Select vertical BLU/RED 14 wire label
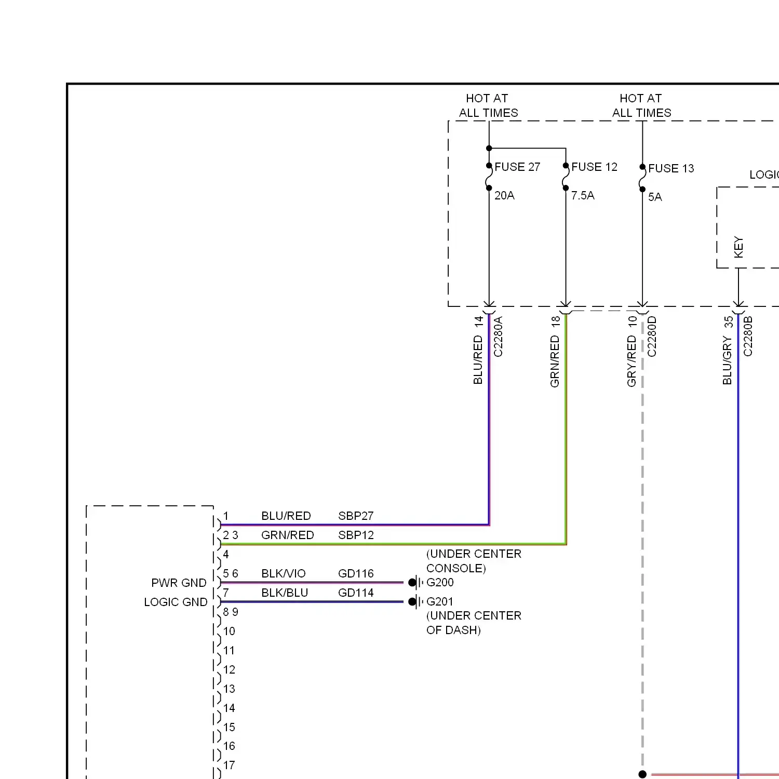Image resolution: width=779 pixels, height=779 pixels. click(478, 350)
